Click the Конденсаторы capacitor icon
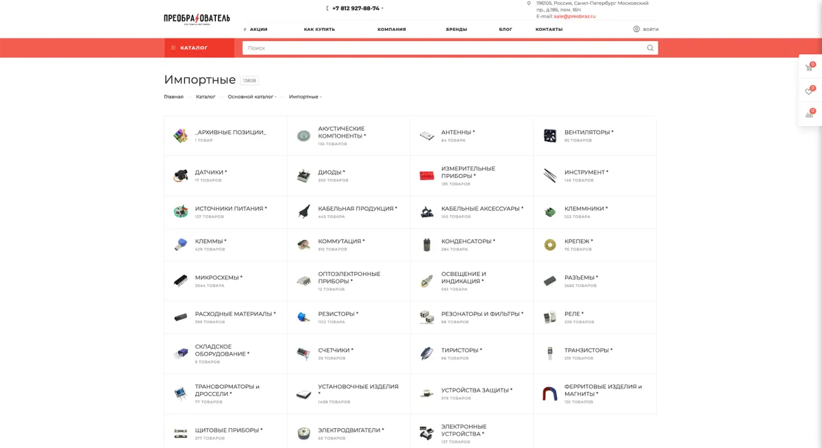 pos(427,245)
